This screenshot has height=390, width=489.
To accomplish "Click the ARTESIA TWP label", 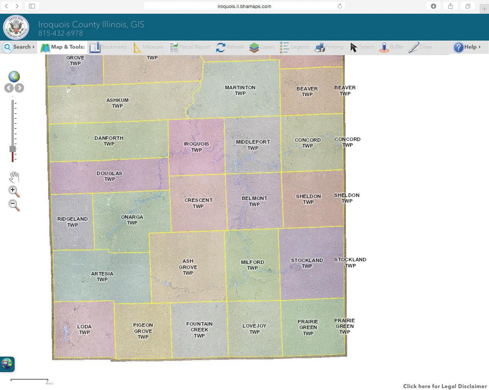I will point(102,277).
